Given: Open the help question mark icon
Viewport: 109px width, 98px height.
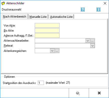Looking at the screenshot, I should [83, 10].
